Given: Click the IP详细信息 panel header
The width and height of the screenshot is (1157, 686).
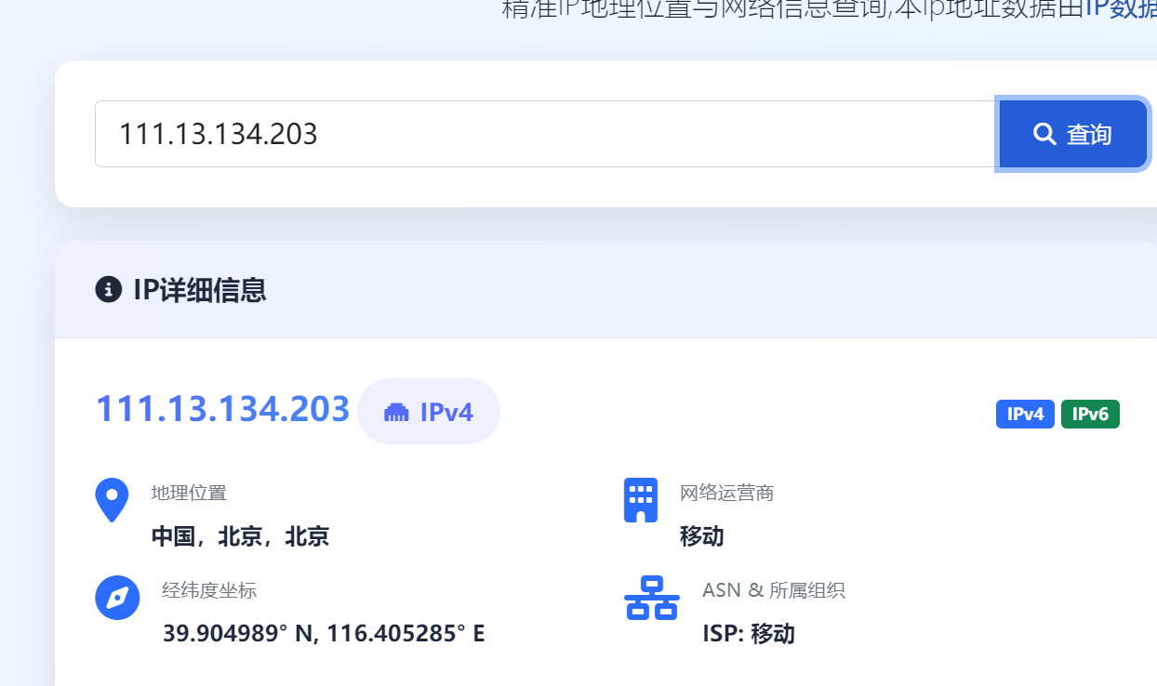Looking at the screenshot, I should [200, 289].
